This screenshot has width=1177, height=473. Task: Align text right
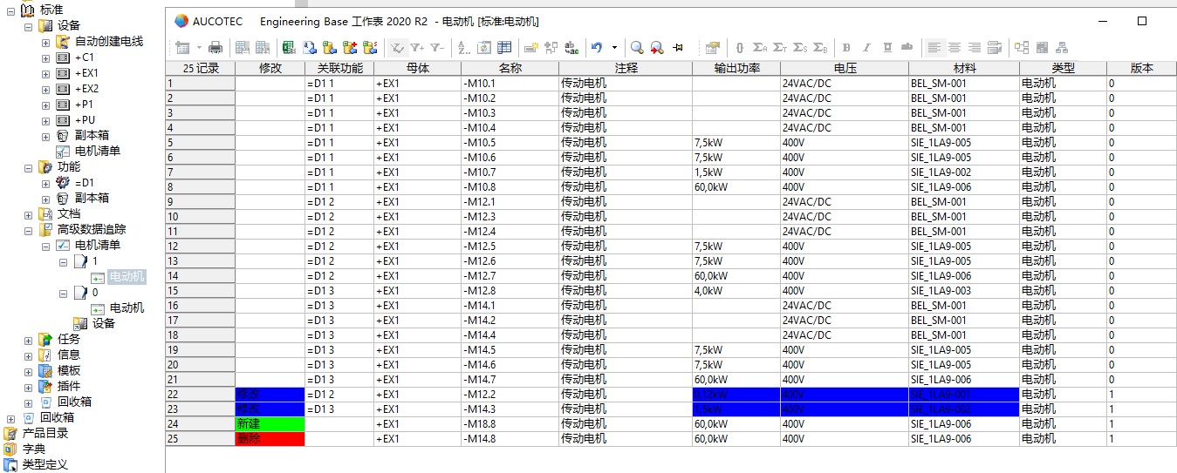[975, 48]
